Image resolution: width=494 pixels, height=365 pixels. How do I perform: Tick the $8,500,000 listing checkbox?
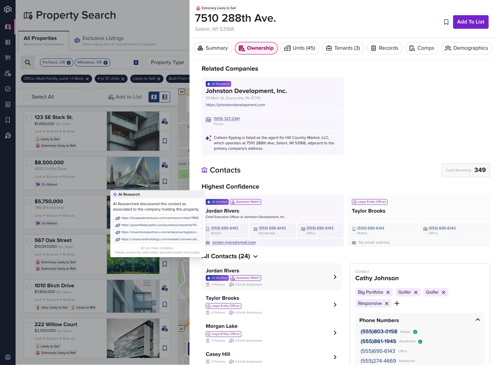pyautogui.click(x=29, y=163)
